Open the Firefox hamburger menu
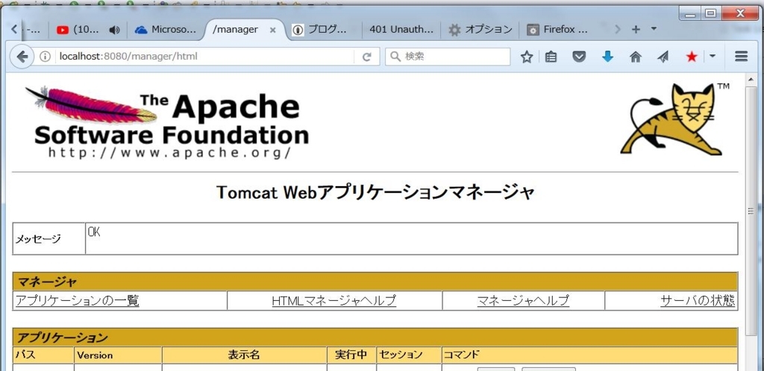Screen dimensions: 764x371 tap(741, 57)
